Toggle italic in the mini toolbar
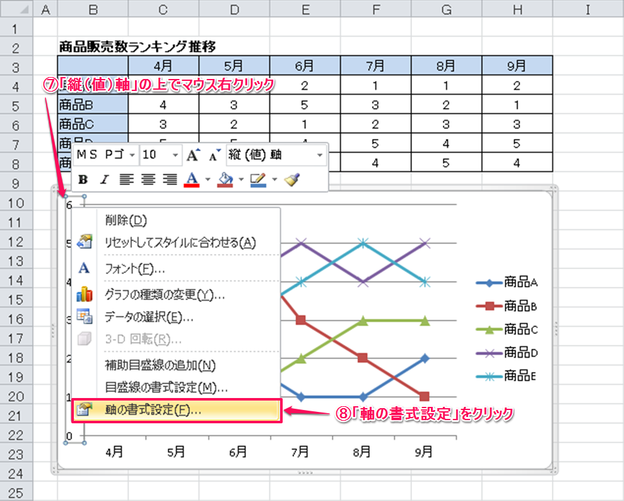This screenshot has width=624, height=501. pyautogui.click(x=104, y=179)
